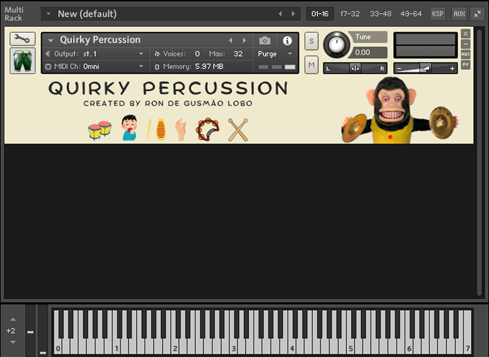Shift keyboard octave down with arrow

pyautogui.click(x=13, y=342)
